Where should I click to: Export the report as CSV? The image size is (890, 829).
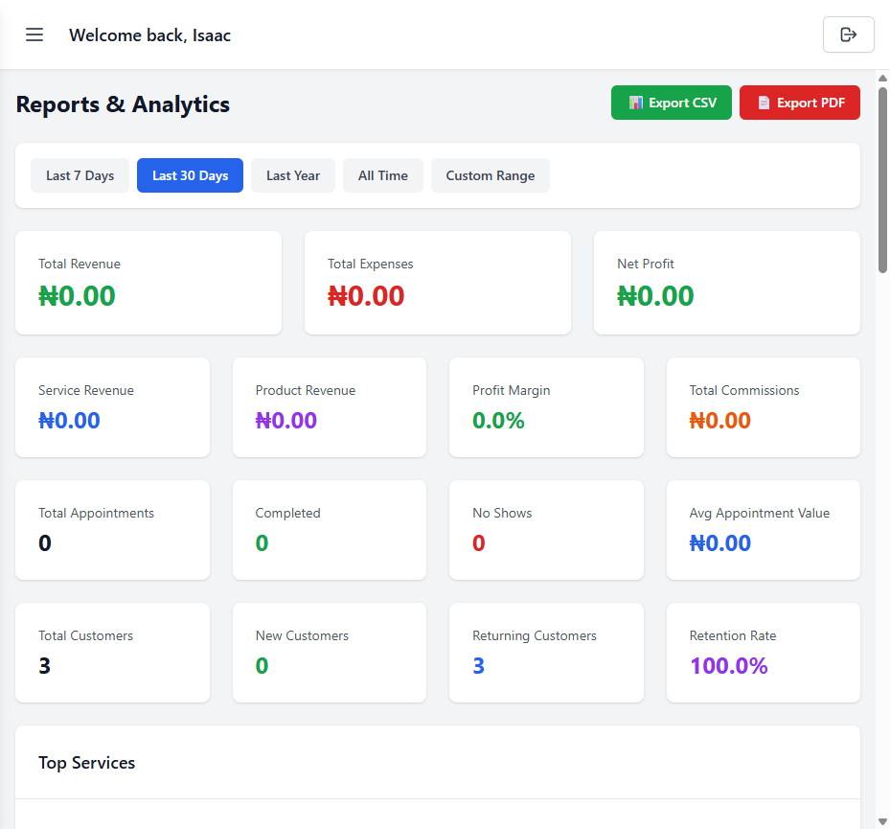(x=671, y=103)
